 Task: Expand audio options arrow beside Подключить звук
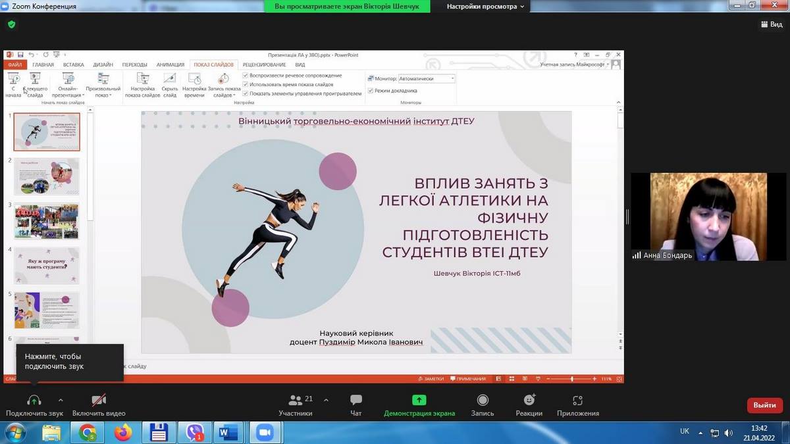[61, 400]
